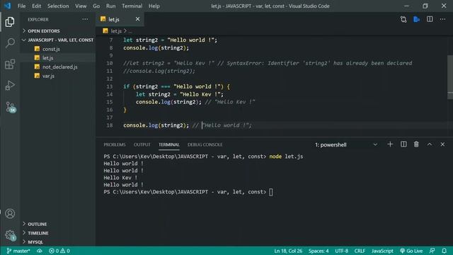The height and width of the screenshot is (255, 453).
Task: Open Explorer Views and More Actions ellipsis
Action: point(85,19)
